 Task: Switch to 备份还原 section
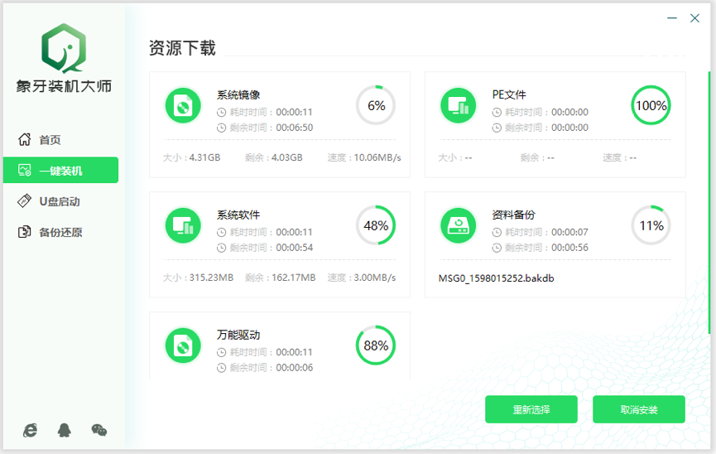point(60,232)
